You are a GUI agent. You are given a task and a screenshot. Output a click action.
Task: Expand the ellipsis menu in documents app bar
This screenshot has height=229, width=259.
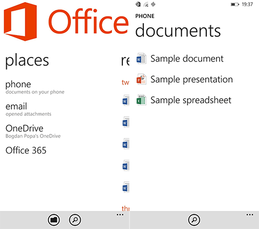tap(250, 215)
